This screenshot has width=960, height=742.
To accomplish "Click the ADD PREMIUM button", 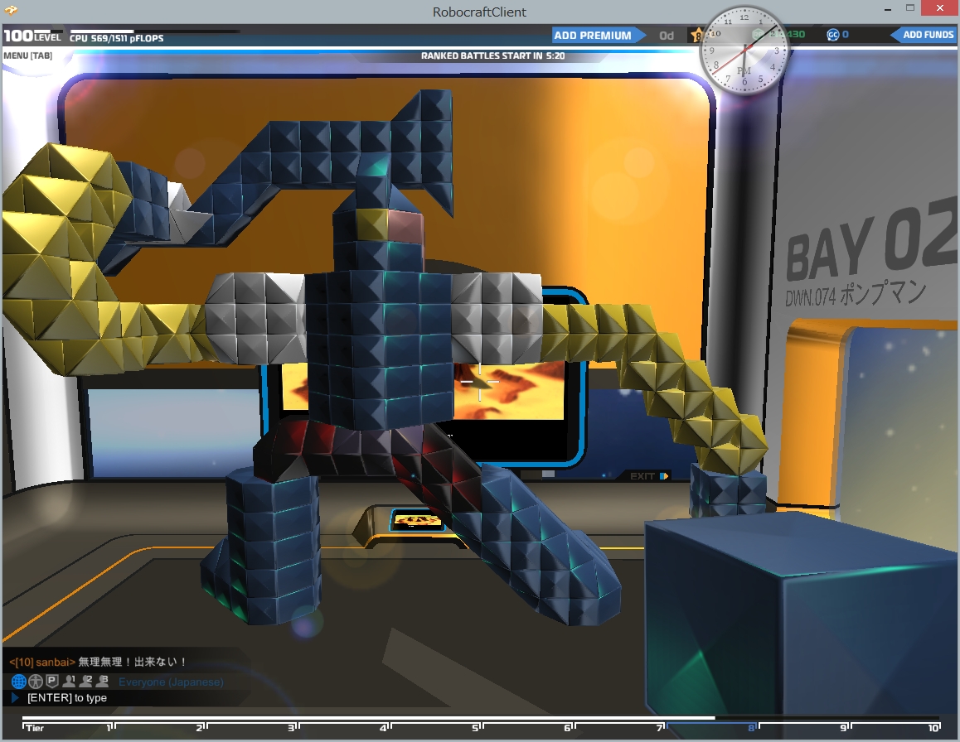I will [x=597, y=36].
